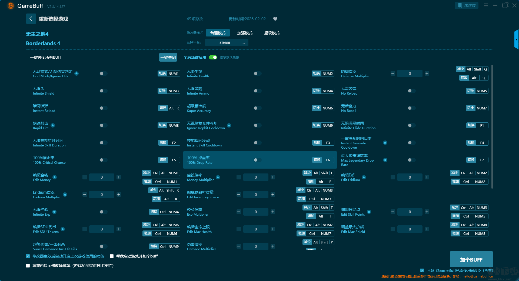Image resolution: width=519 pixels, height=281 pixels.
Task: Go back with the arrow icon
Action: [31, 19]
